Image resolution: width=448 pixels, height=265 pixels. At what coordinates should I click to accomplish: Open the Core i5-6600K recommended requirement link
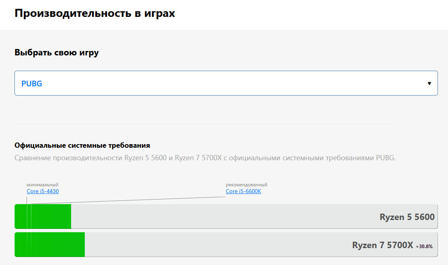(243, 192)
